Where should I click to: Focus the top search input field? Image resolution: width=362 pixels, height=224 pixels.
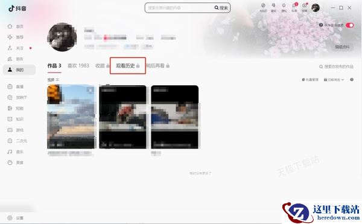point(180,8)
